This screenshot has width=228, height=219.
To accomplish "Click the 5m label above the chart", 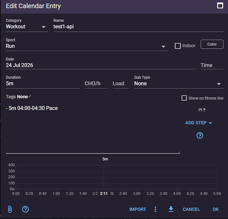I will pyautogui.click(x=105, y=159).
